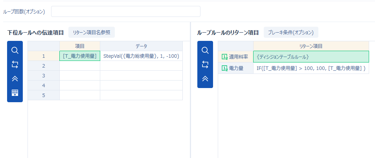The image size is (375, 158).
Task: Collapse the return items panel with the double chevron
Action: click(x=205, y=79)
